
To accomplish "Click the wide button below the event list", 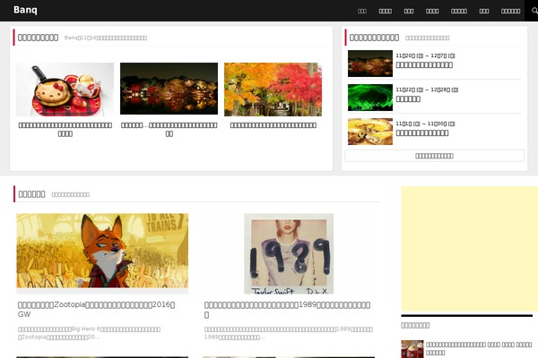I will pyautogui.click(x=434, y=156).
